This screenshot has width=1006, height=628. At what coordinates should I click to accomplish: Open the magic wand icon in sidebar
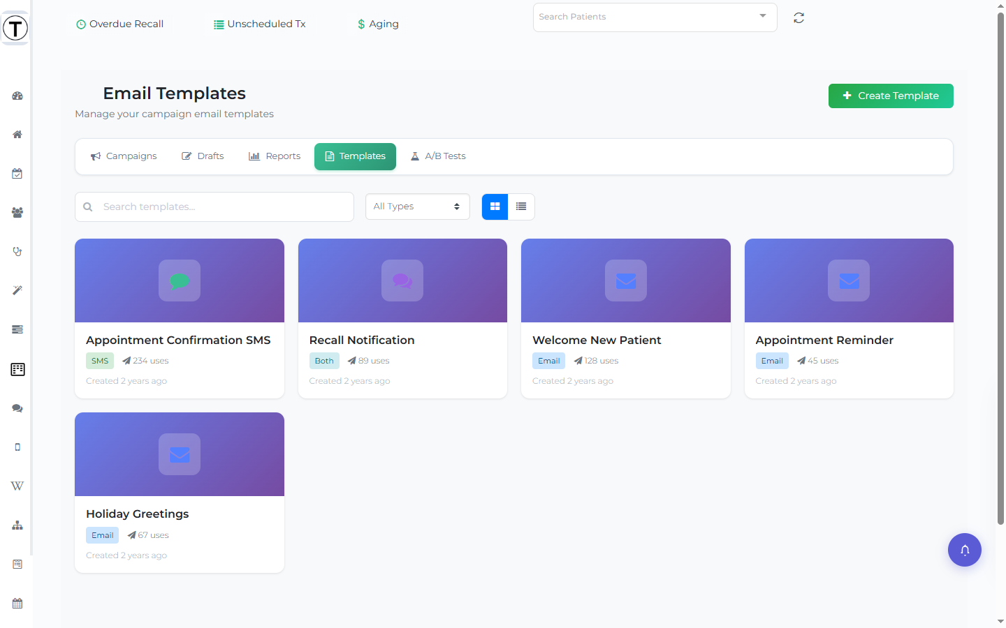[17, 290]
